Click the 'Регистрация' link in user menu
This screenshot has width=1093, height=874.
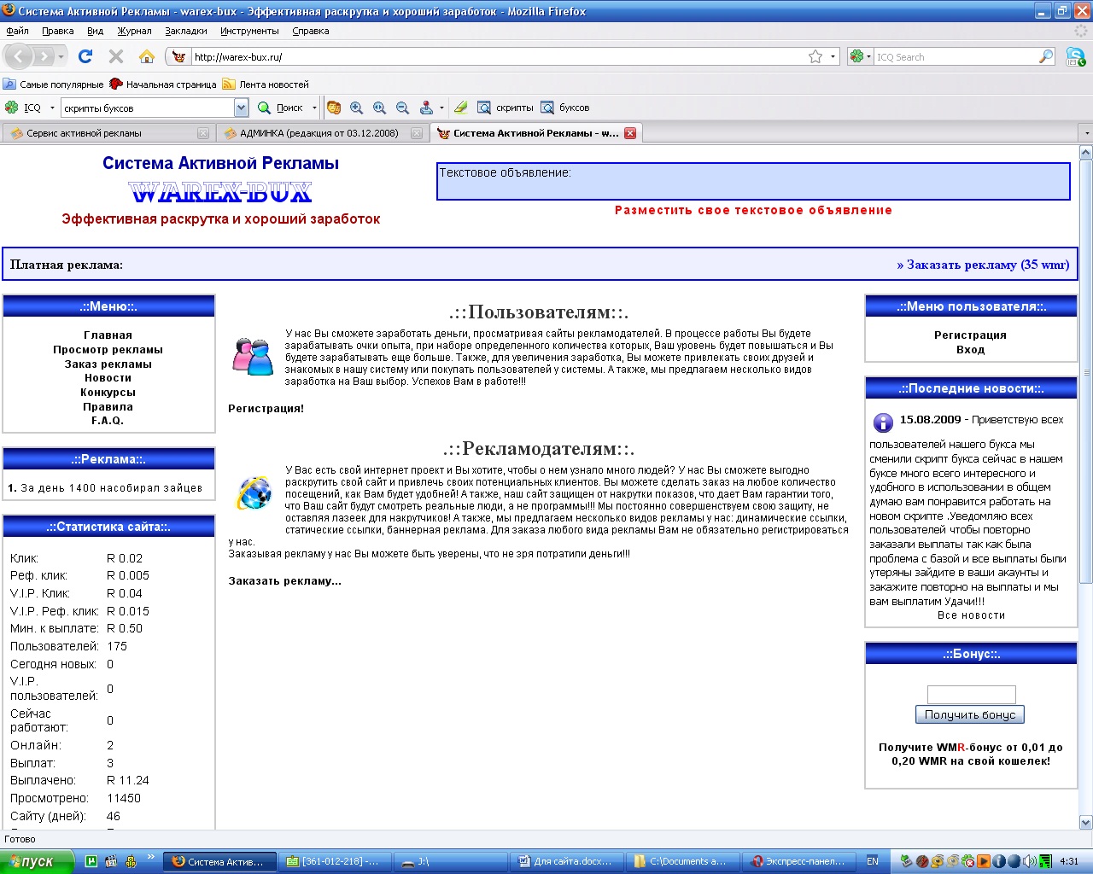pos(970,335)
